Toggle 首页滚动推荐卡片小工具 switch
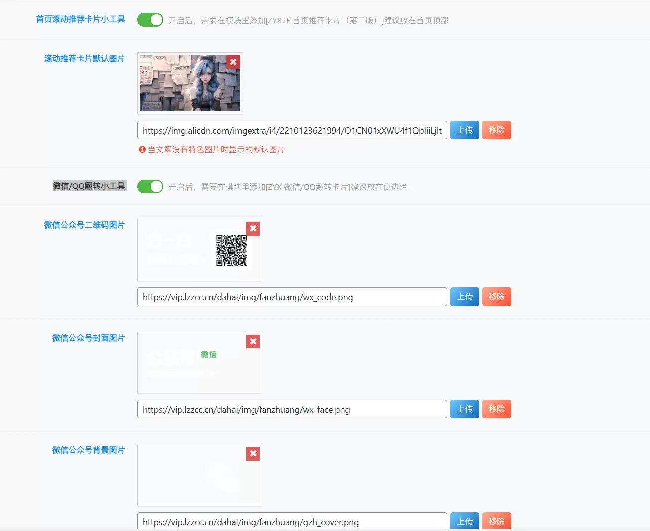The image size is (650, 531). (150, 20)
